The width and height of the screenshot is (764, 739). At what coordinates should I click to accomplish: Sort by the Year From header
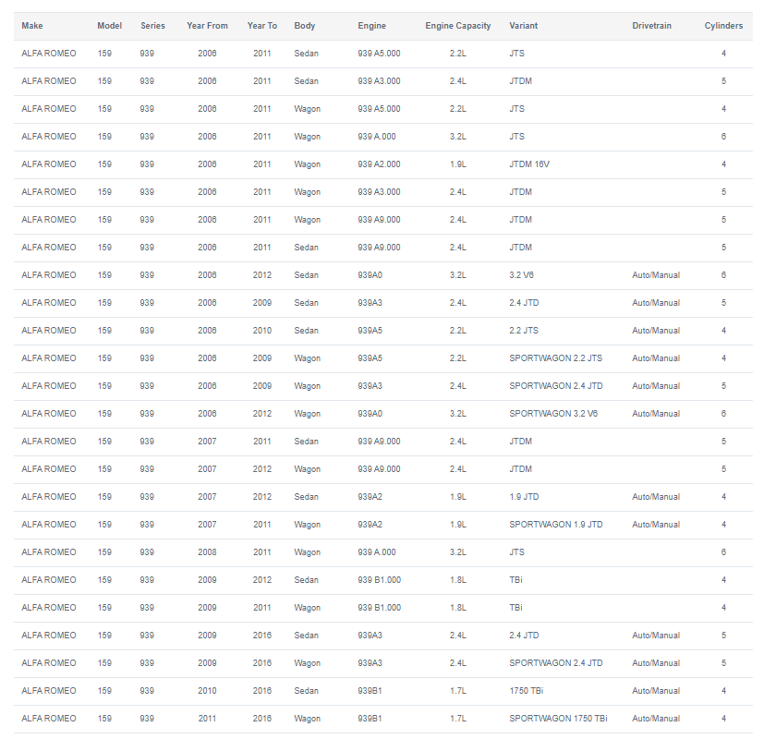pyautogui.click(x=207, y=26)
